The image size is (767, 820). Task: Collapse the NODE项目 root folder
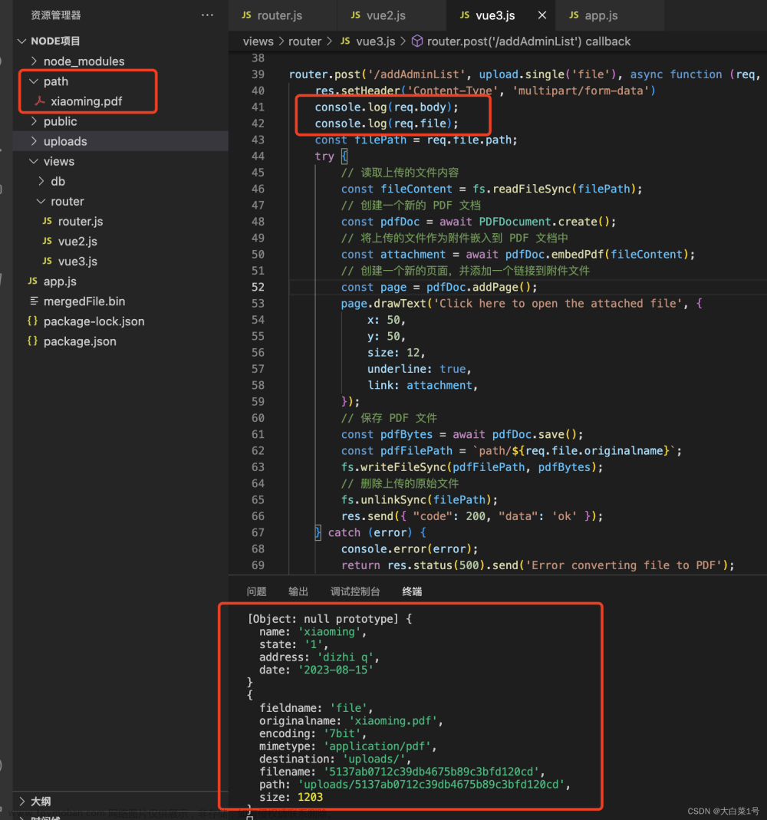(x=22, y=41)
